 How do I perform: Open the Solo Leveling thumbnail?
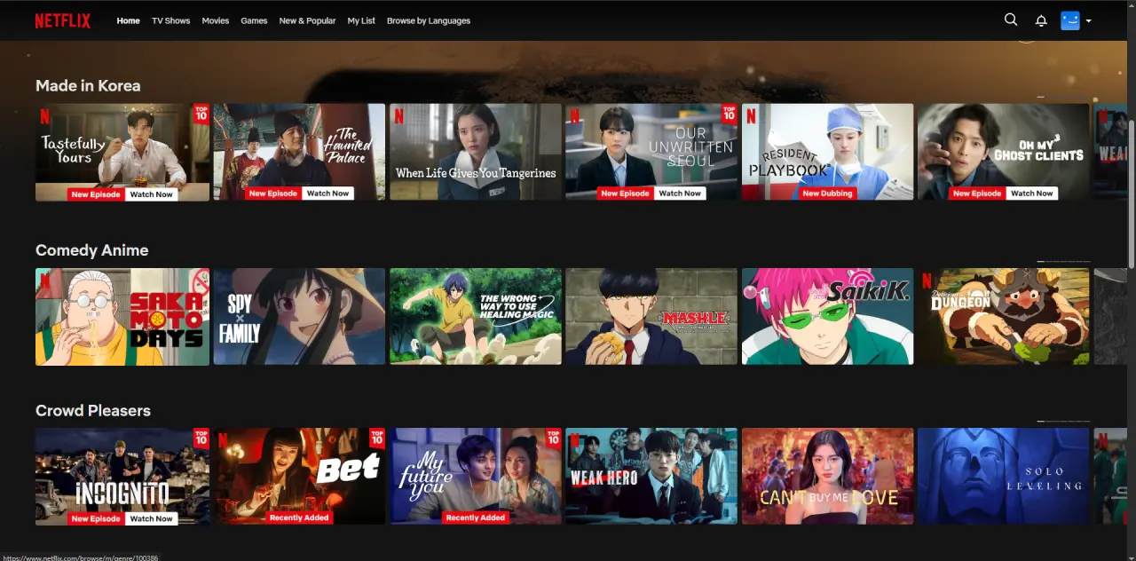pos(1004,477)
